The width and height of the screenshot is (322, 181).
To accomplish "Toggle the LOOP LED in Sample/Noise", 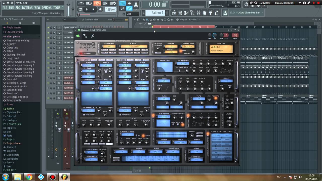I will 143,136.
